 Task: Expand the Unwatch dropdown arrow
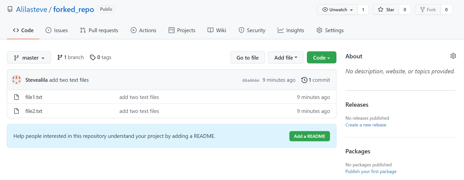pyautogui.click(x=351, y=10)
